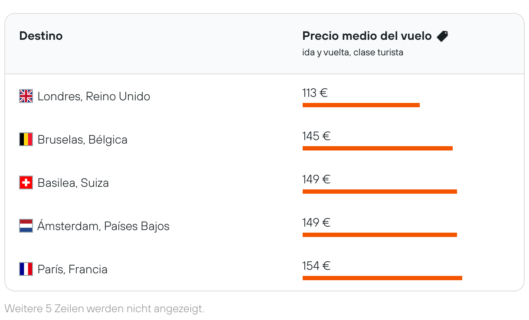This screenshot has width=529, height=320.
Task: Click the 113 € price value
Action: point(315,93)
